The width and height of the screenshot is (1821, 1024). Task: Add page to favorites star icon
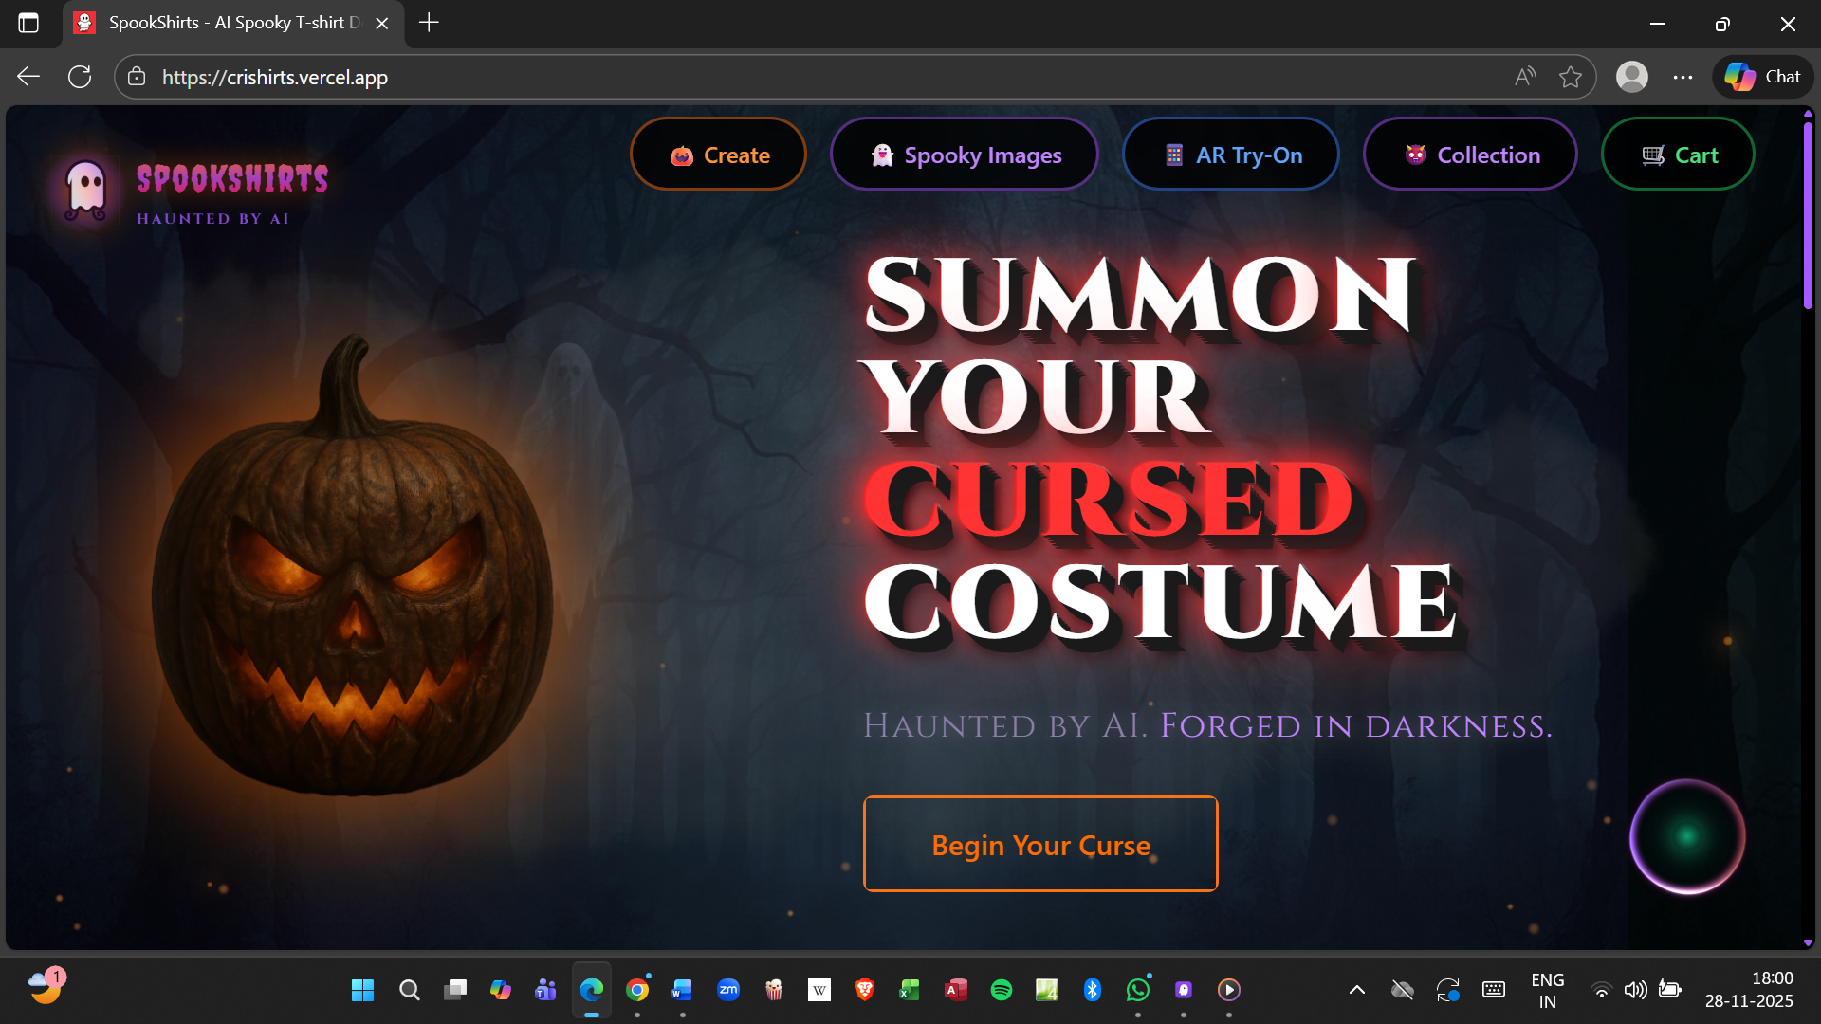(1571, 77)
